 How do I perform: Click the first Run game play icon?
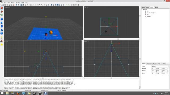coord(66,5)
